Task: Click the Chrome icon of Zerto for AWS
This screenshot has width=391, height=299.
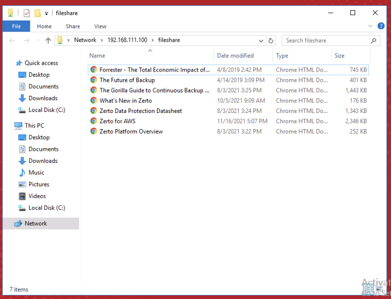Action: (94, 121)
